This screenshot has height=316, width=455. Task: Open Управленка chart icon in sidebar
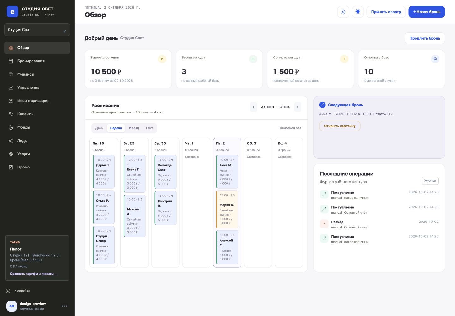point(11,88)
